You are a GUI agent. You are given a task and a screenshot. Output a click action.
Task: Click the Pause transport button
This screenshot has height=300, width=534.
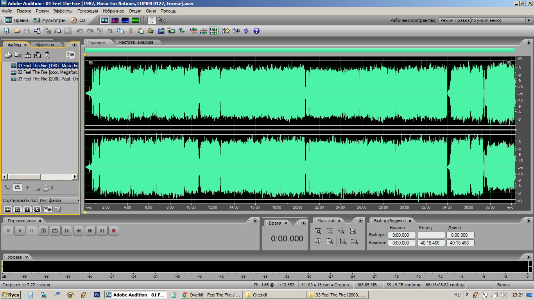[32, 231]
